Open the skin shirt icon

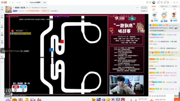click(161, 2)
